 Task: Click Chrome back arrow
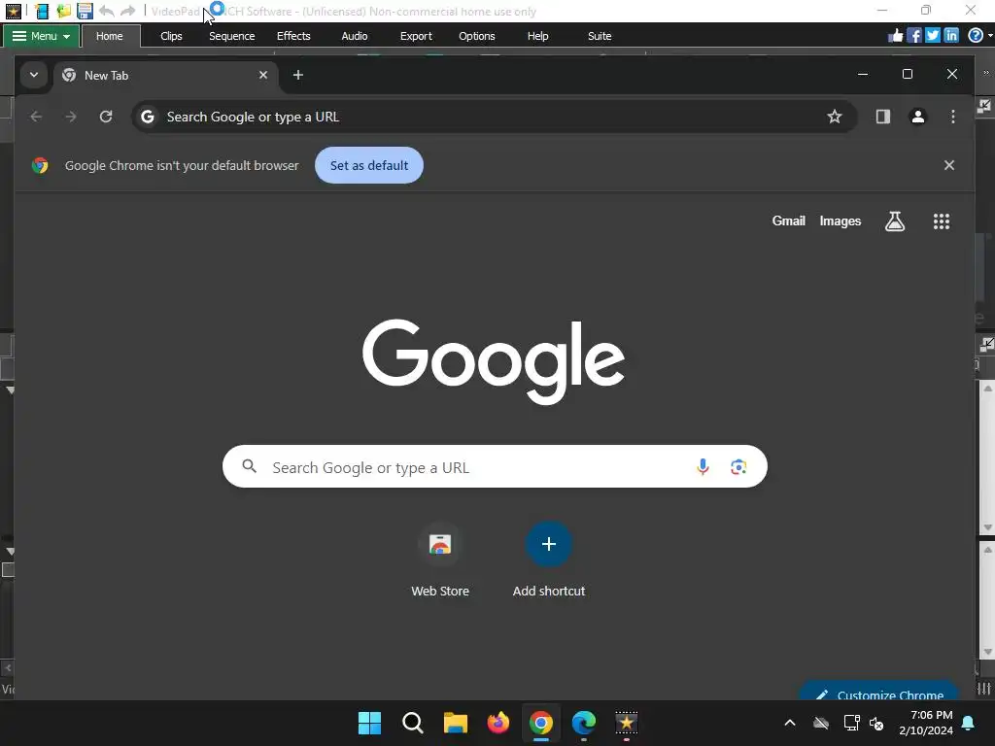[x=36, y=117]
